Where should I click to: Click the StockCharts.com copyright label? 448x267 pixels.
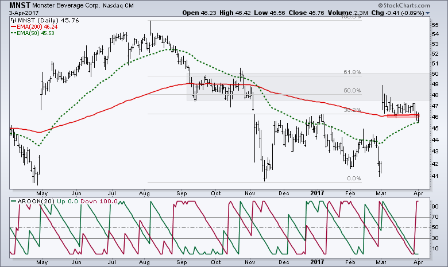[x=404, y=5]
